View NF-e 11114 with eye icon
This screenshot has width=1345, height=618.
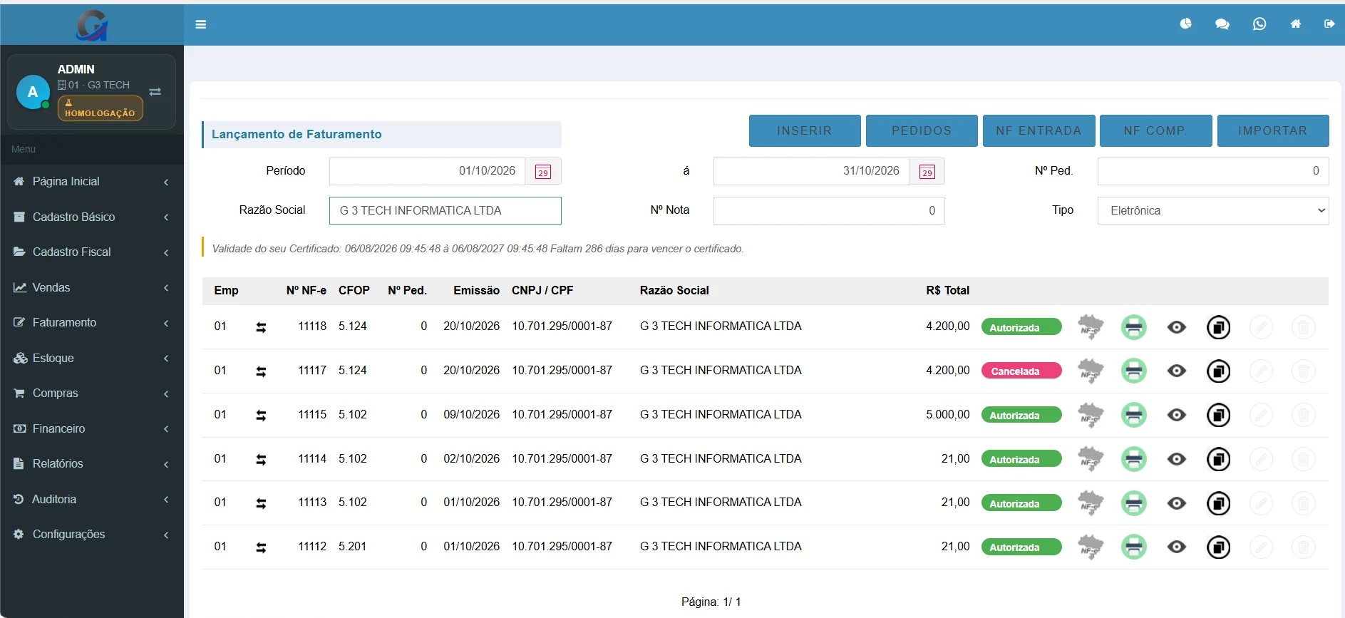(x=1177, y=459)
